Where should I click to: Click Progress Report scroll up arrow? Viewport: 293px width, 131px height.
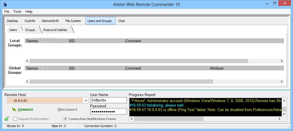pyautogui.click(x=284, y=101)
